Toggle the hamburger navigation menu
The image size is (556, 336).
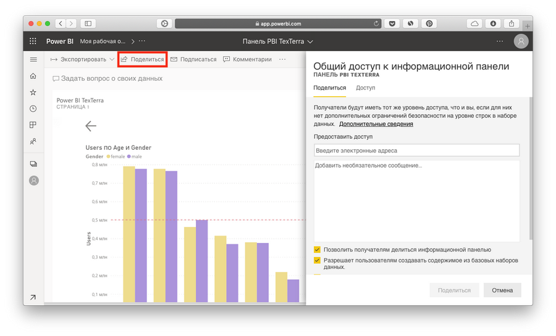[33, 59]
